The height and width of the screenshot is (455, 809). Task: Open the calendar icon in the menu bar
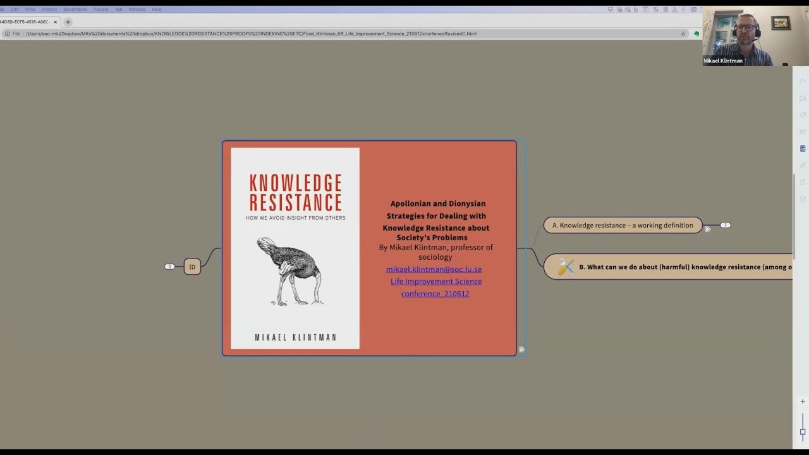point(645,9)
